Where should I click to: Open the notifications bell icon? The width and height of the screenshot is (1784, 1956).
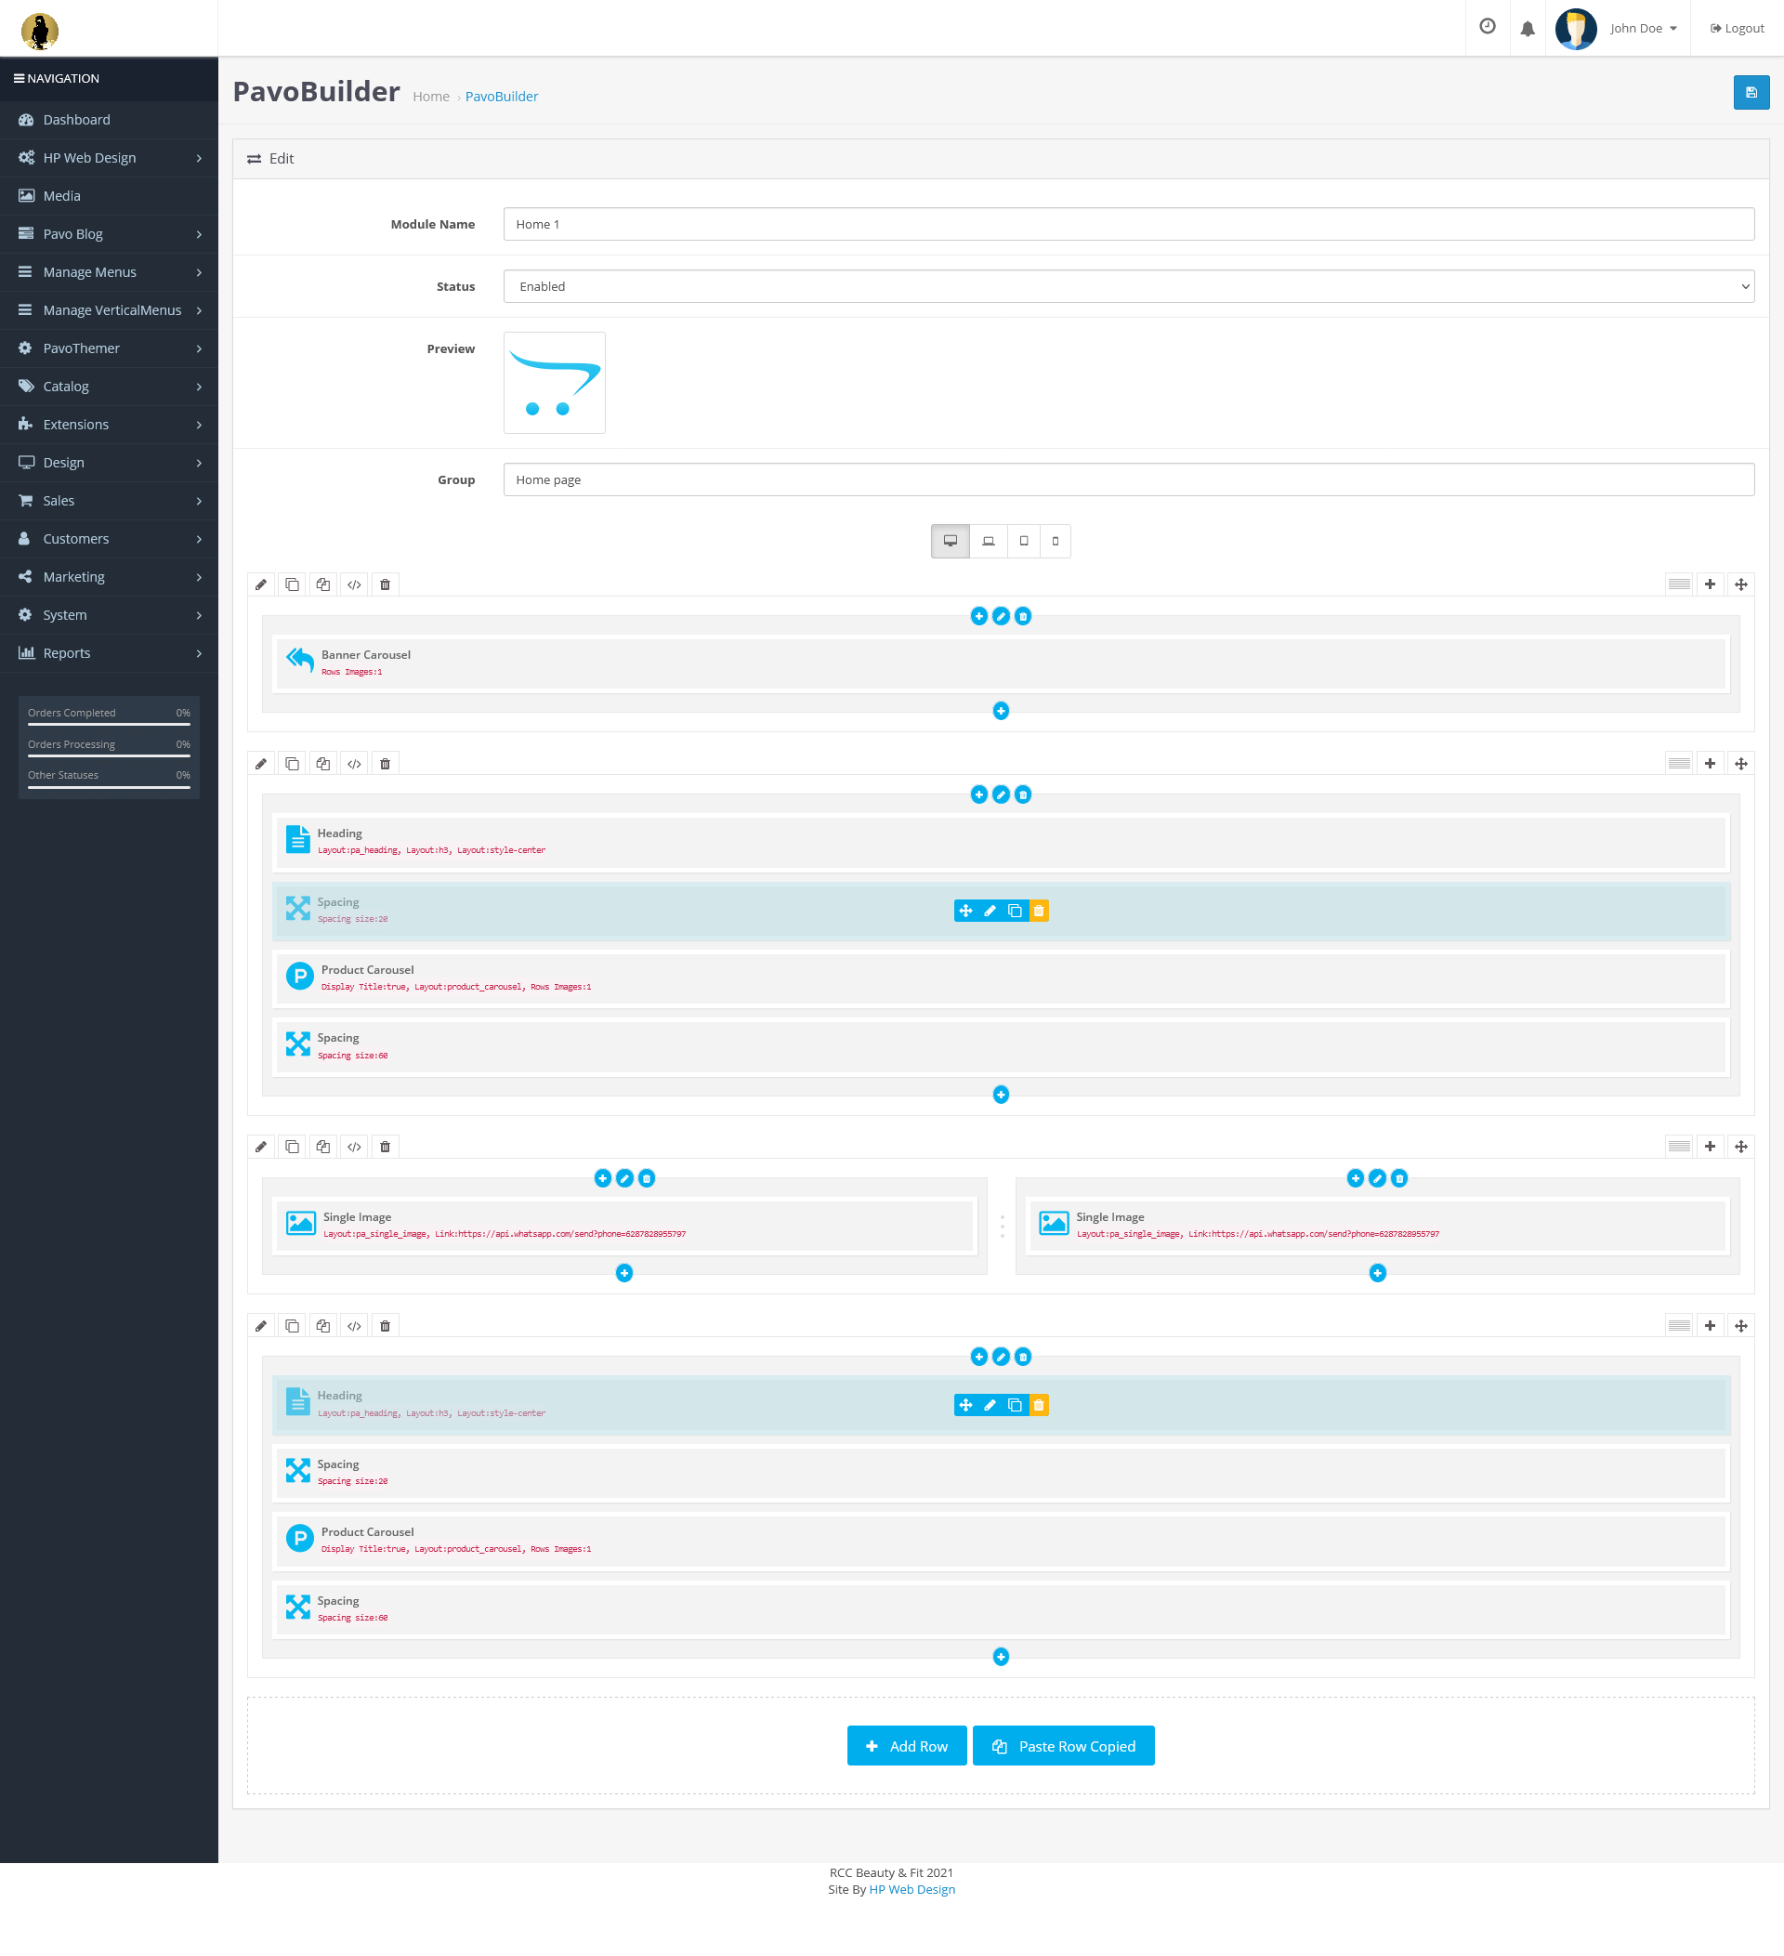tap(1527, 29)
